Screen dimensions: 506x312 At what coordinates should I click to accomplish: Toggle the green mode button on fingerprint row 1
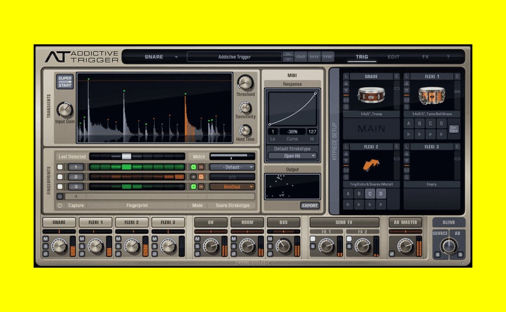[193, 167]
